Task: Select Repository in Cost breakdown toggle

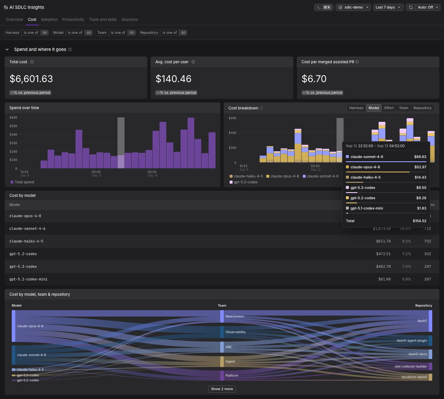Action: pyautogui.click(x=422, y=108)
